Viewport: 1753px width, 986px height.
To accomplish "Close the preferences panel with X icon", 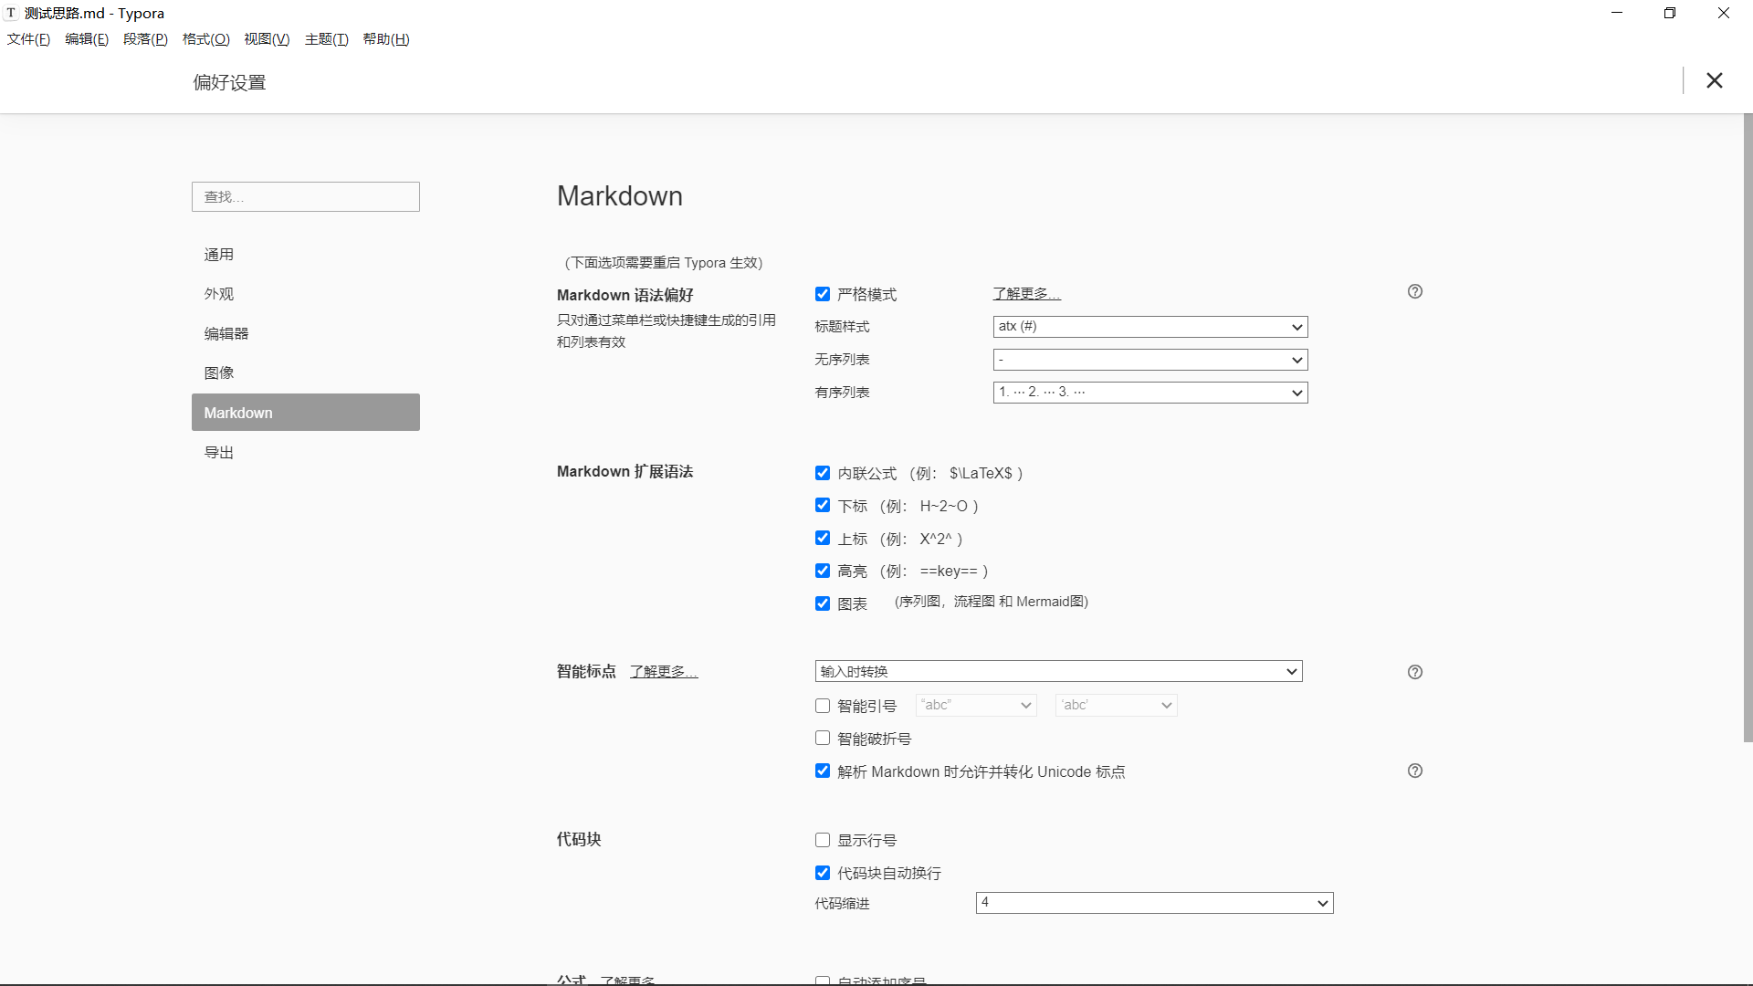I will click(1715, 80).
